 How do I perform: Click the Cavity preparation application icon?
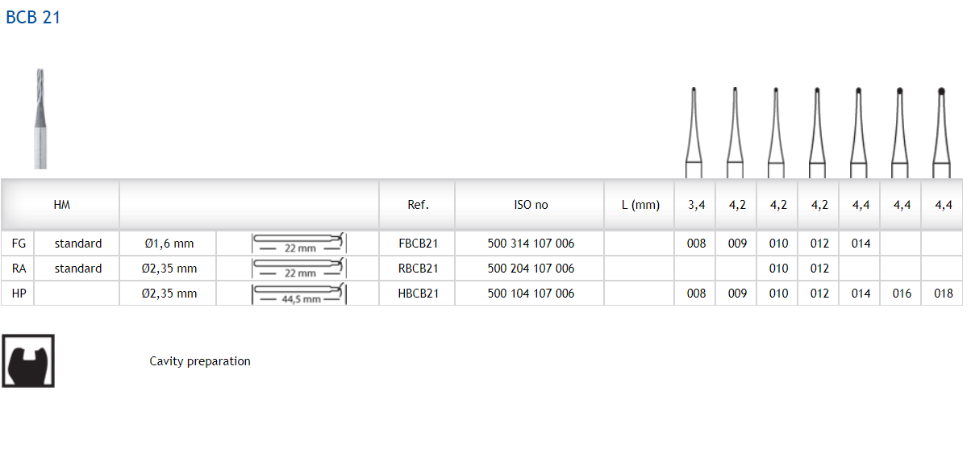(28, 360)
